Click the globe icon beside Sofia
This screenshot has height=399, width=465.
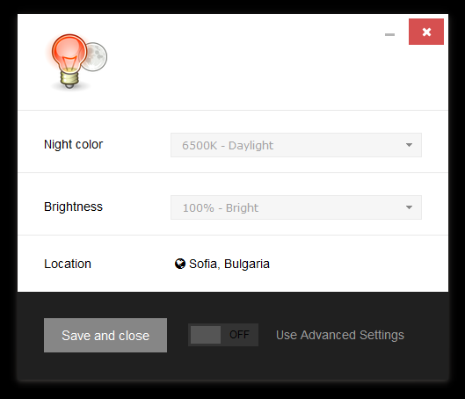[180, 264]
